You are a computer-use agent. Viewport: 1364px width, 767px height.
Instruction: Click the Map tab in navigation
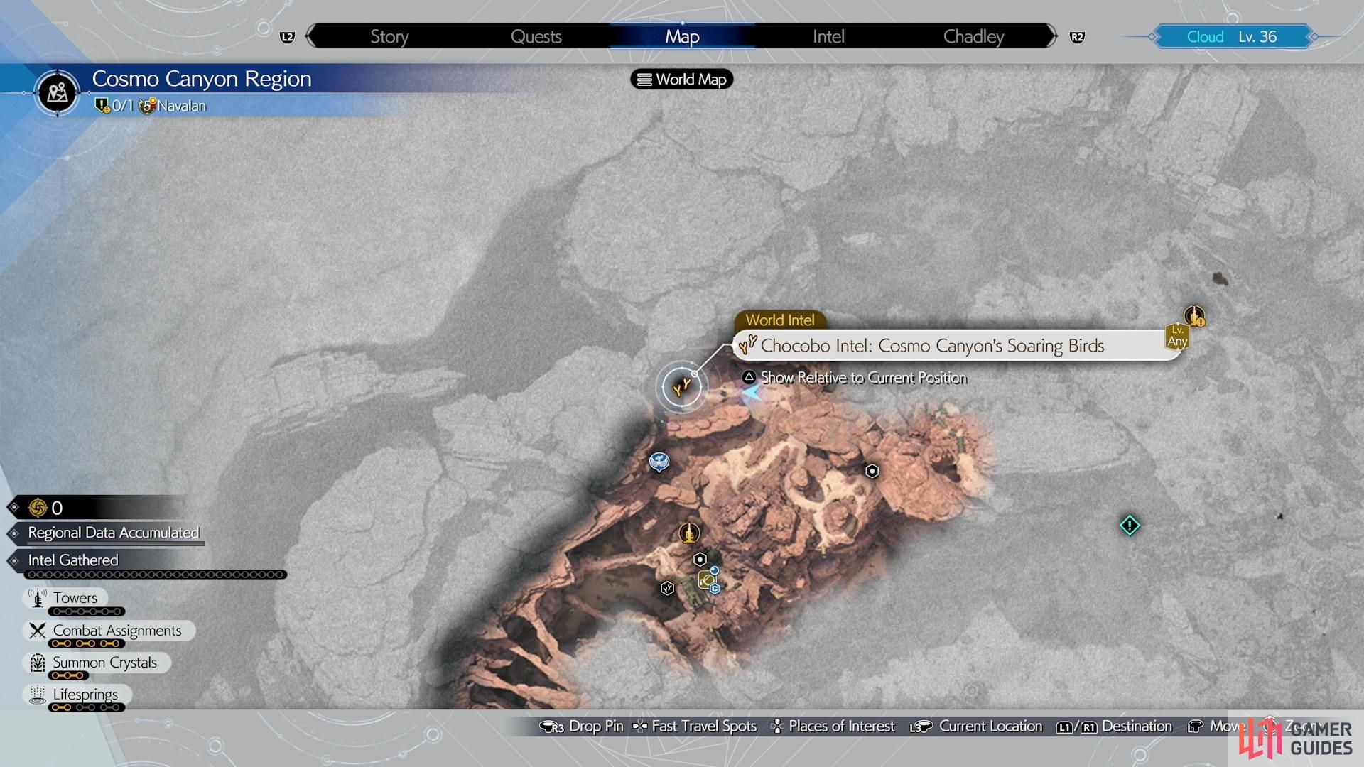point(681,36)
